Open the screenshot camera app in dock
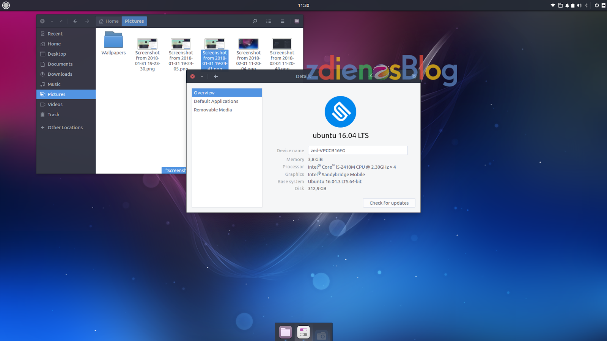This screenshot has width=607, height=341. 321,335
